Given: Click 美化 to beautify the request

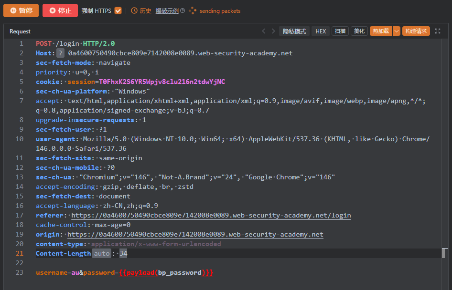Looking at the screenshot, I should 359,31.
